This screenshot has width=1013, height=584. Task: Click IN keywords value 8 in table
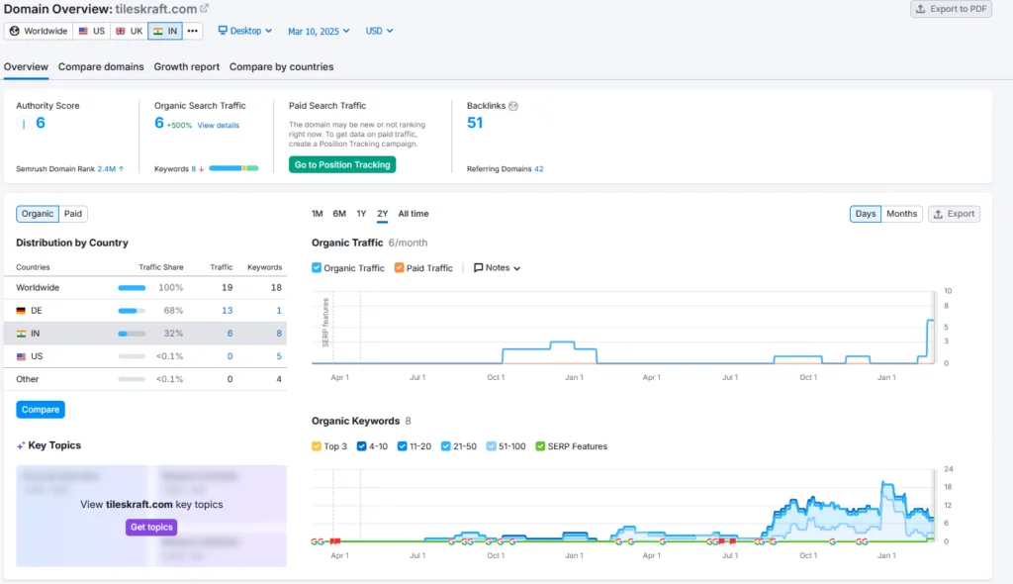[x=279, y=334]
